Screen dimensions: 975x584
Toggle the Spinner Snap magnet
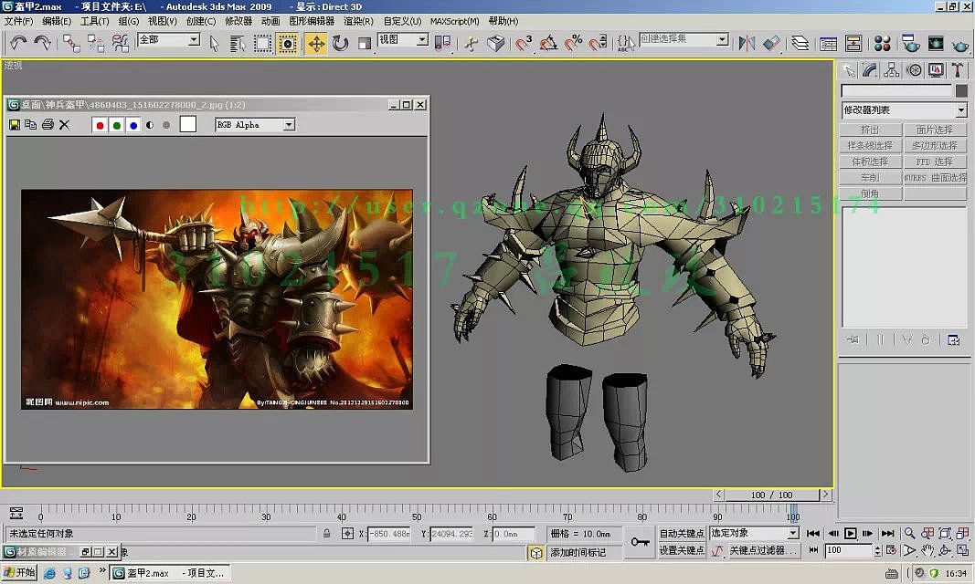(x=598, y=43)
